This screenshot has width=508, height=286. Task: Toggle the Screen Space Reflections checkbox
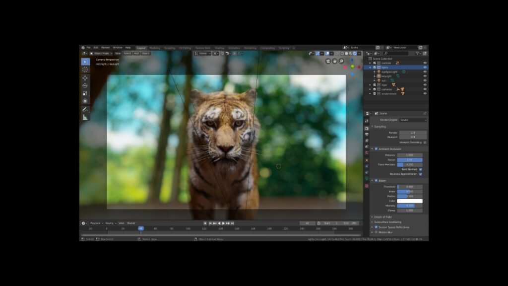(x=376, y=227)
